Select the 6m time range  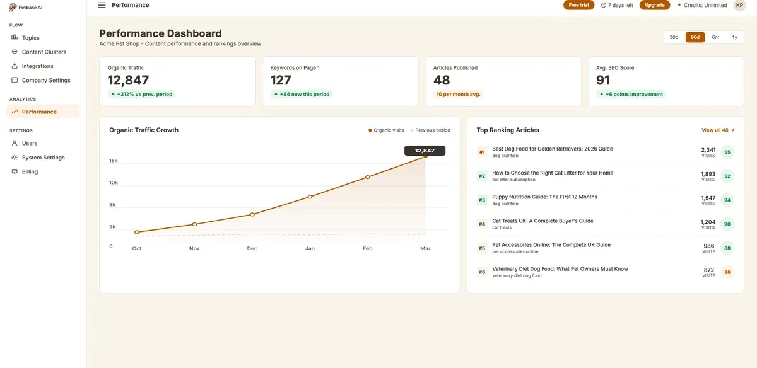point(715,37)
